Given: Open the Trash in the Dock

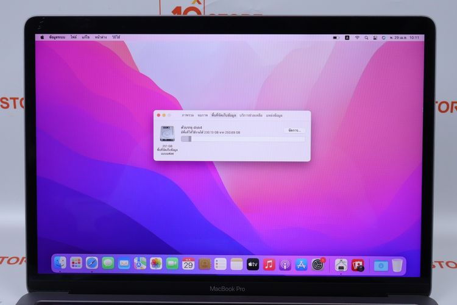Looking at the screenshot, I should pos(397,265).
